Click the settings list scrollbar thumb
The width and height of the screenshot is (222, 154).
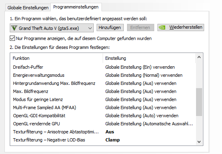pyautogui.click(x=199, y=102)
